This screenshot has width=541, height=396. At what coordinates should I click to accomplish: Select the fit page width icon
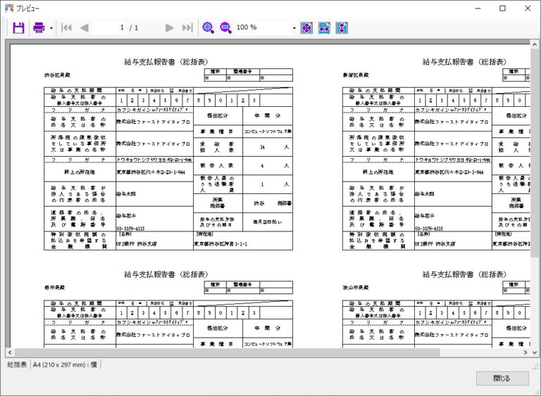324,27
